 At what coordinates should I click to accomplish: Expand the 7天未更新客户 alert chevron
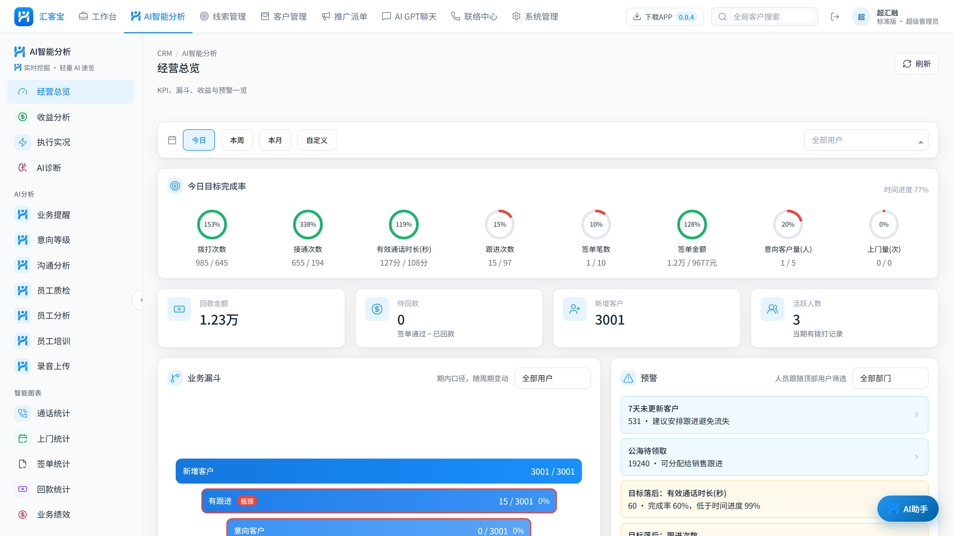tap(916, 415)
